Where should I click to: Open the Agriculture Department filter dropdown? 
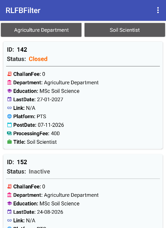pos(41,30)
